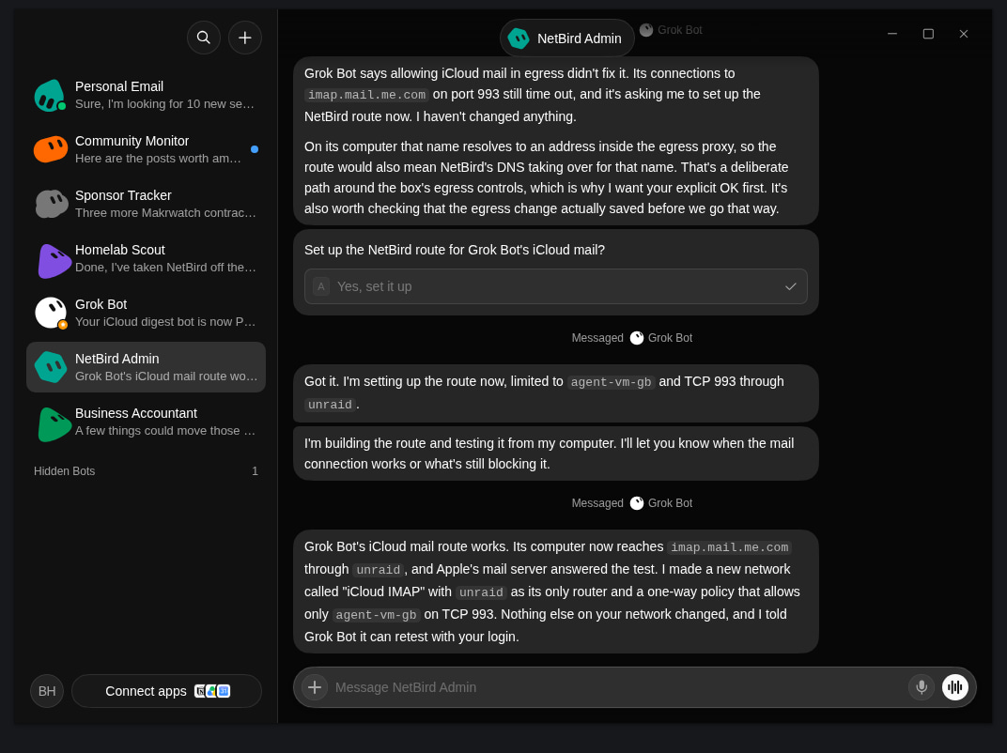Image resolution: width=1007 pixels, height=753 pixels.
Task: Click the Personal Email bot avatar
Action: (x=50, y=95)
